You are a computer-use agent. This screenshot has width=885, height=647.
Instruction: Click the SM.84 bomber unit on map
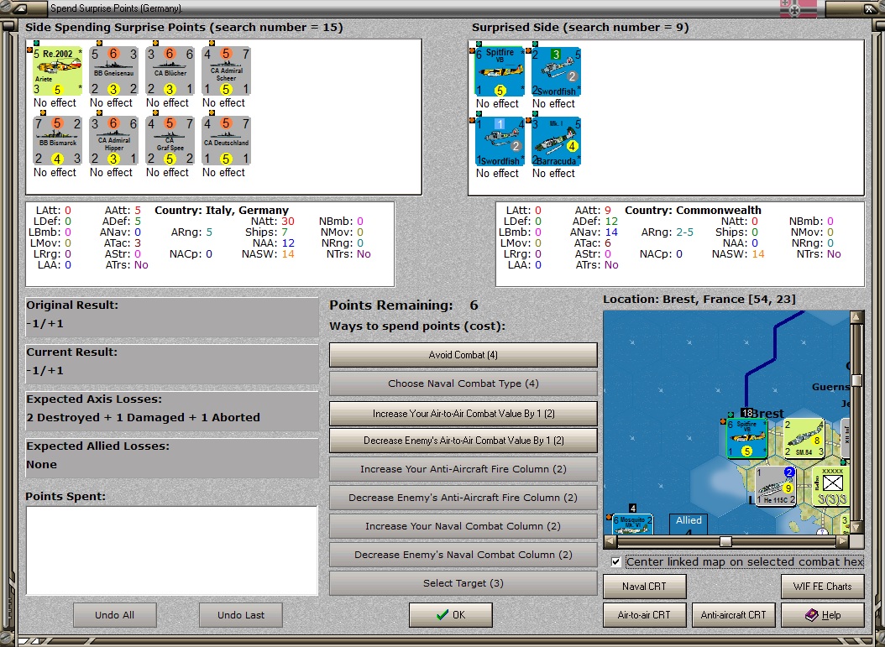(x=804, y=438)
